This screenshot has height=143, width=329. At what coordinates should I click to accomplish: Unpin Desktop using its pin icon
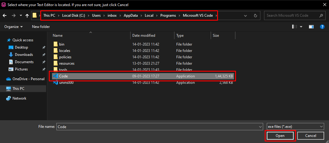coord(44,47)
